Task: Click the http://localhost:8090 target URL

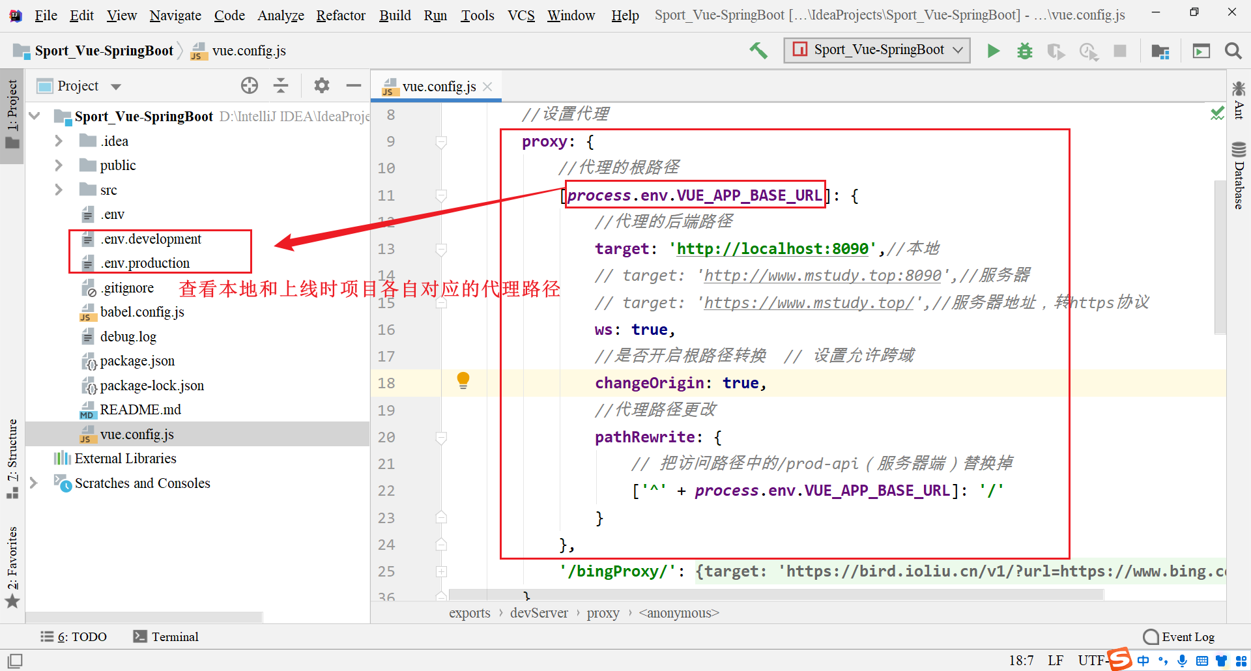Action: (772, 249)
